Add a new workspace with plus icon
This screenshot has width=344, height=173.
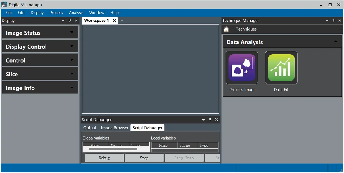pos(122,21)
